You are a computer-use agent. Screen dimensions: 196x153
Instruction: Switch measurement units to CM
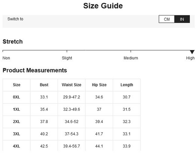pos(167,19)
